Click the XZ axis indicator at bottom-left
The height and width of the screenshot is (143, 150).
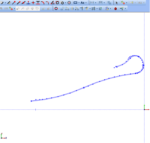point(4,136)
